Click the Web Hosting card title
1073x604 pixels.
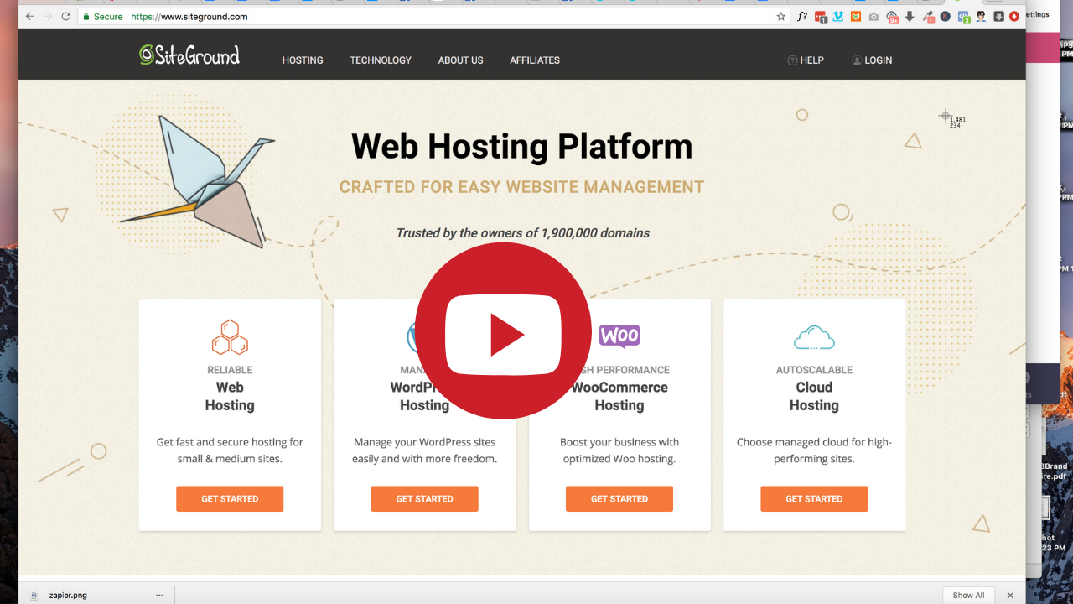coord(230,396)
